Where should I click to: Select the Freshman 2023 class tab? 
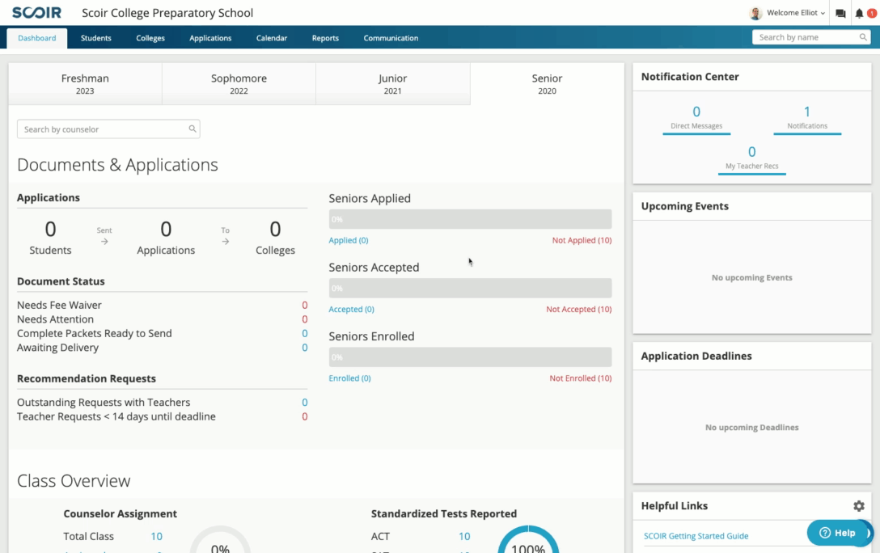pos(85,83)
